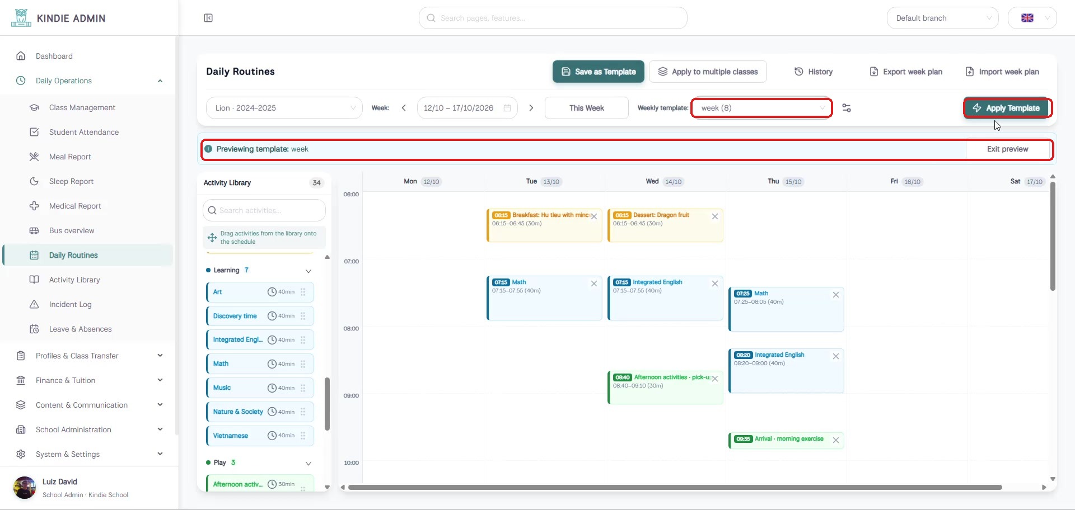
Task: Open Incident Log from sidebar
Action: (x=70, y=304)
